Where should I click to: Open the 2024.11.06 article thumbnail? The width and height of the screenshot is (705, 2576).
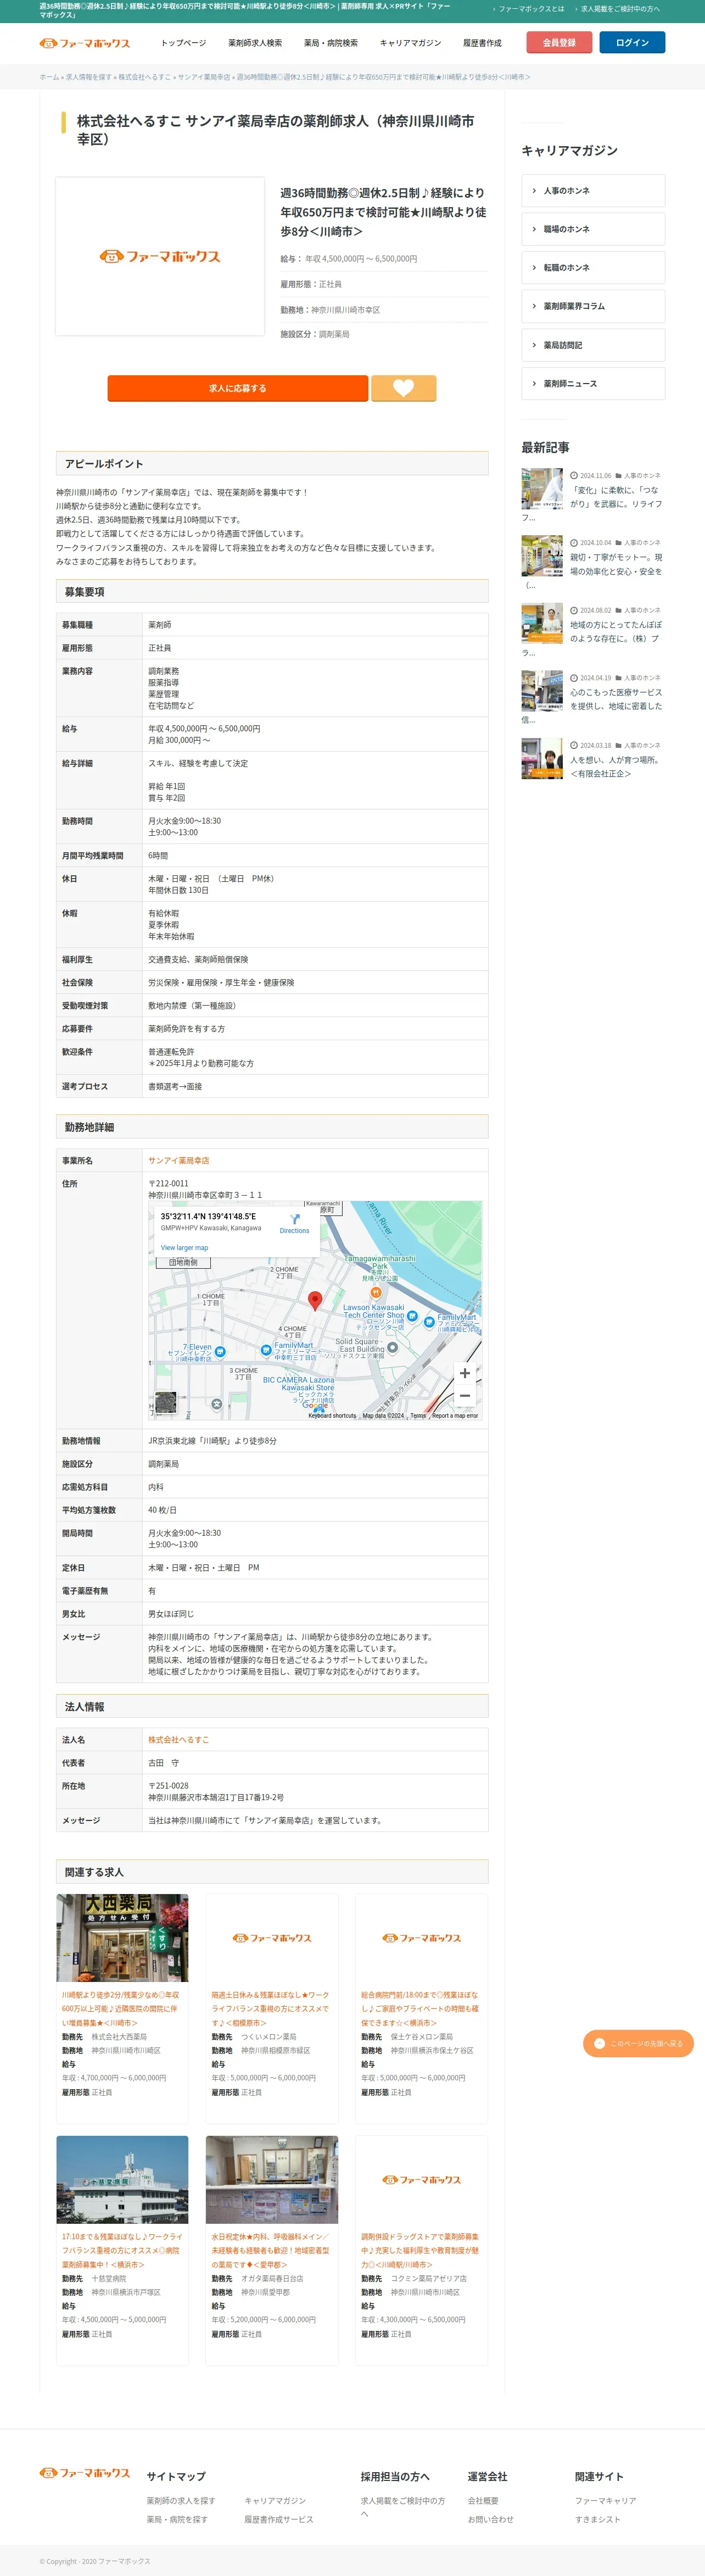pyautogui.click(x=542, y=489)
